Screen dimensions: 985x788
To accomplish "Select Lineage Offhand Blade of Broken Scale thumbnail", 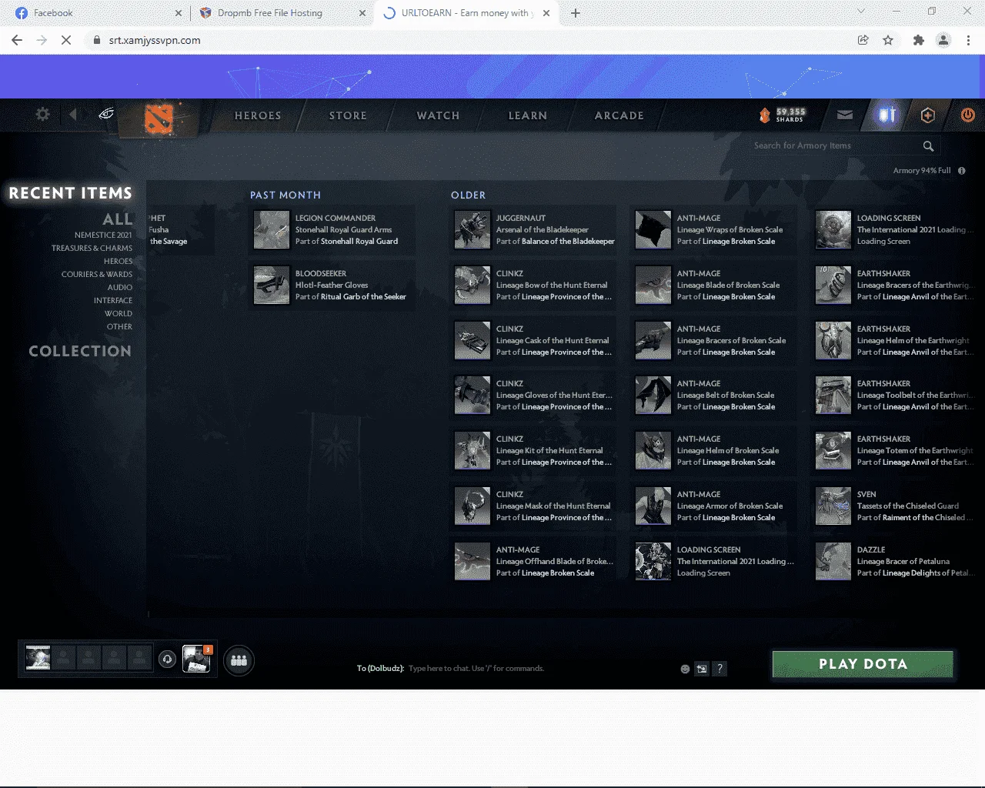I will [472, 562].
